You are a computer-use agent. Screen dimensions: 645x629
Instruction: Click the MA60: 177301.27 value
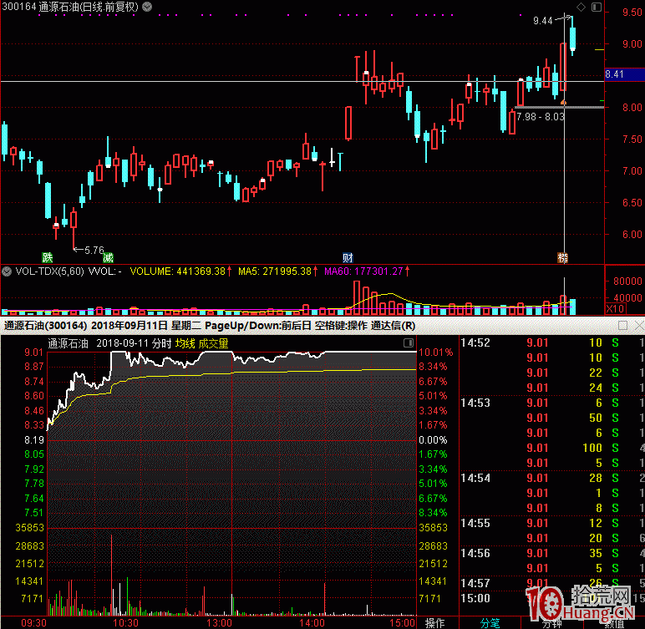(x=363, y=271)
